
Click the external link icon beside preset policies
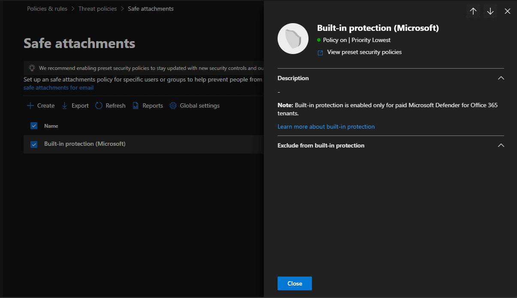click(x=320, y=53)
